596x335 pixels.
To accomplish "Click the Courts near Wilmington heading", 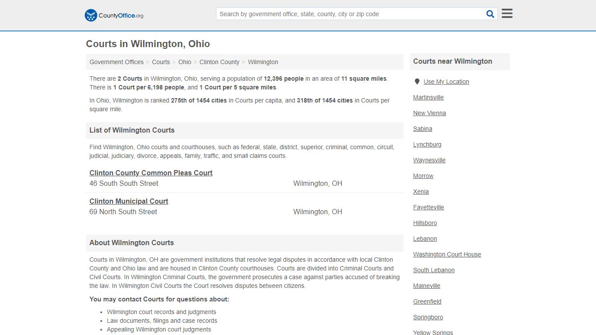I will [x=452, y=62].
